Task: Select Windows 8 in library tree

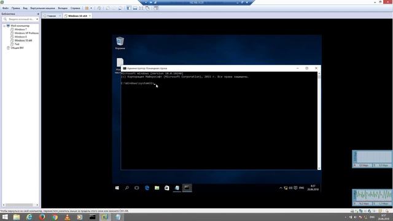Action: coord(20,37)
